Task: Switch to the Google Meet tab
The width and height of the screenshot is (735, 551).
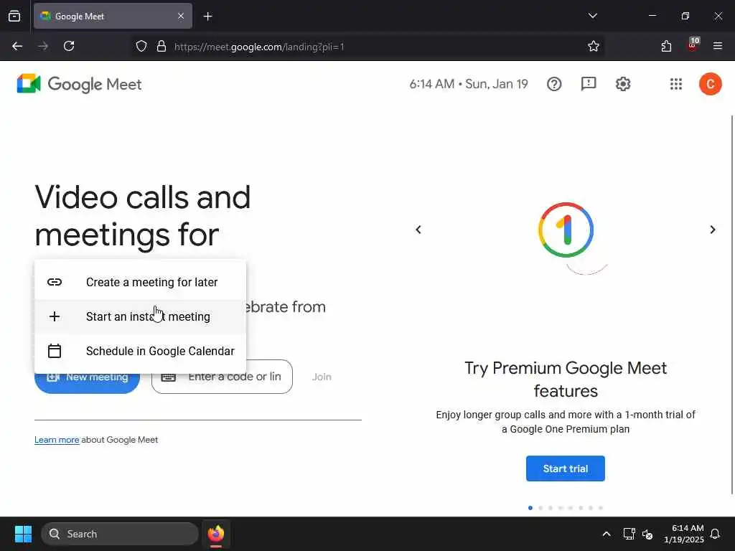Action: 113,17
